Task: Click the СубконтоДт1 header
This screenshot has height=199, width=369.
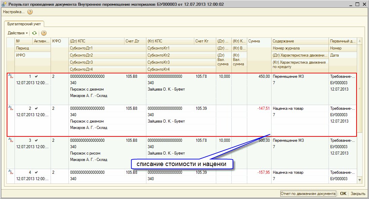Action: pyautogui.click(x=108, y=48)
